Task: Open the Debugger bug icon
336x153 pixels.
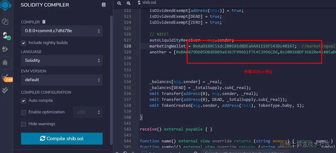Action: (5, 62)
